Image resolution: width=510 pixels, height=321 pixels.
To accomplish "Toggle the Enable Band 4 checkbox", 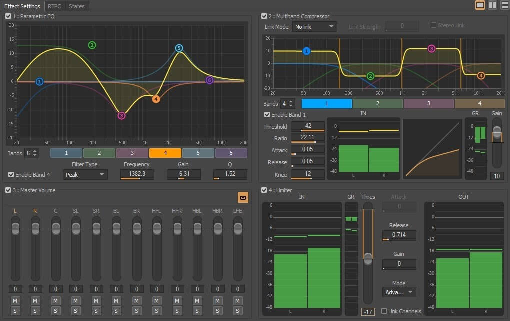I will pyautogui.click(x=11, y=175).
